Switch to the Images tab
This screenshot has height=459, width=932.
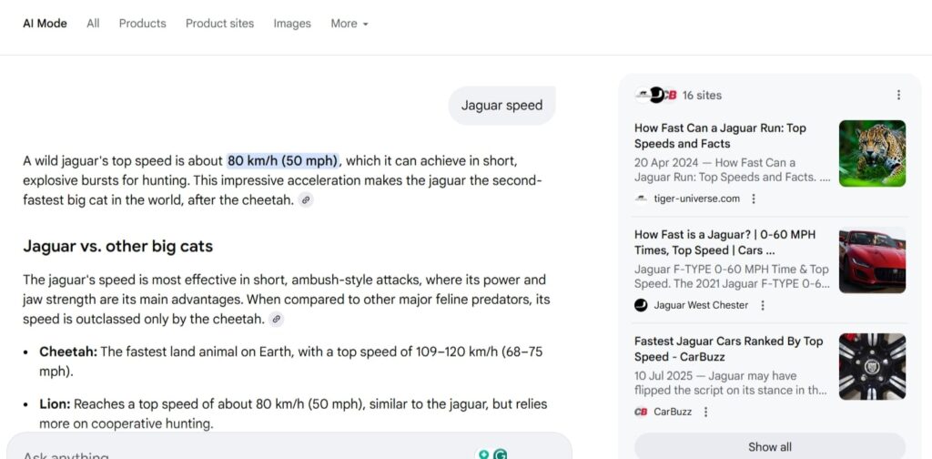point(292,24)
